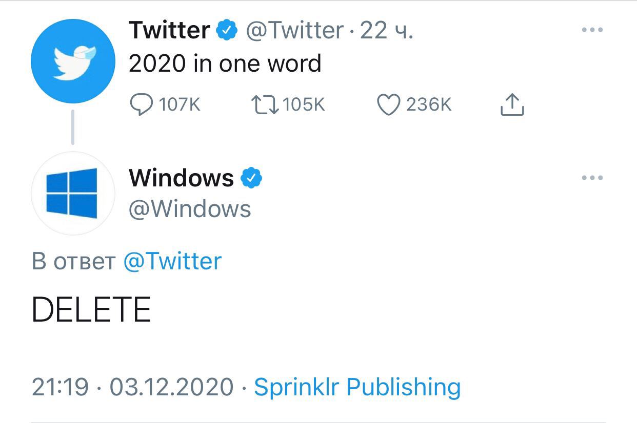637x423 pixels.
Task: Click the Windows display name
Action: point(182,178)
